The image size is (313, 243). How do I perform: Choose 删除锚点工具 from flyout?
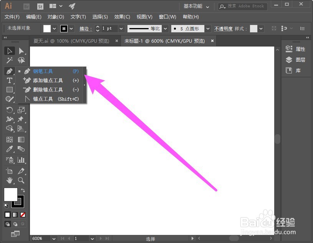pos(51,90)
